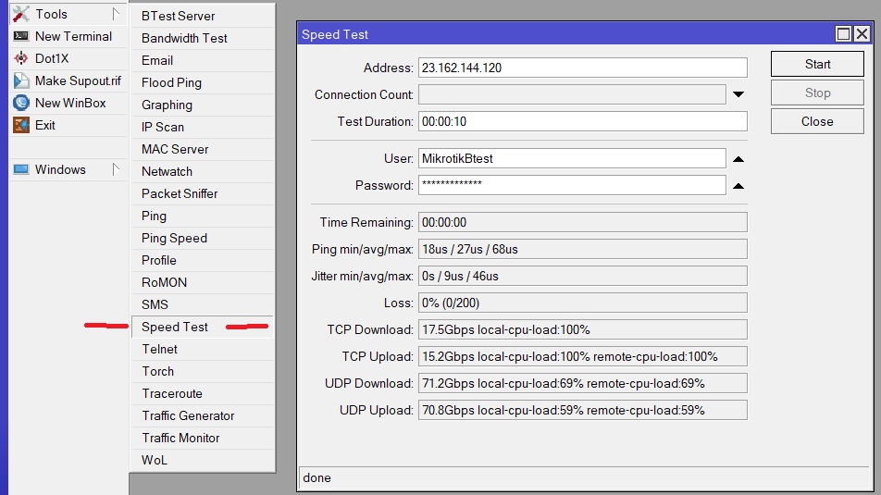Click the New WinBox icon
This screenshot has width=881, height=495.
pyautogui.click(x=20, y=103)
